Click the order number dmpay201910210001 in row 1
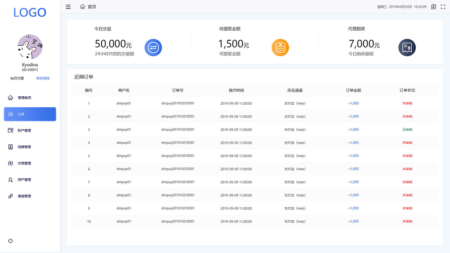 (x=178, y=103)
